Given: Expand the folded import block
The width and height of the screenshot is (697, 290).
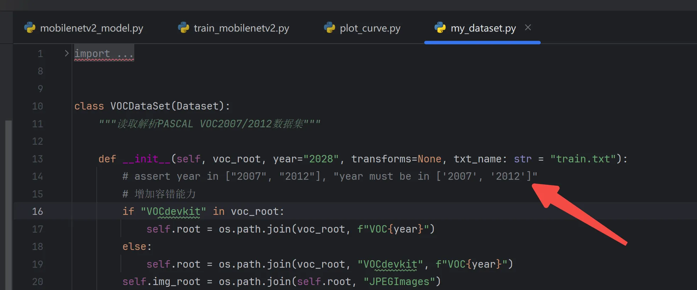Looking at the screenshot, I should click(66, 54).
